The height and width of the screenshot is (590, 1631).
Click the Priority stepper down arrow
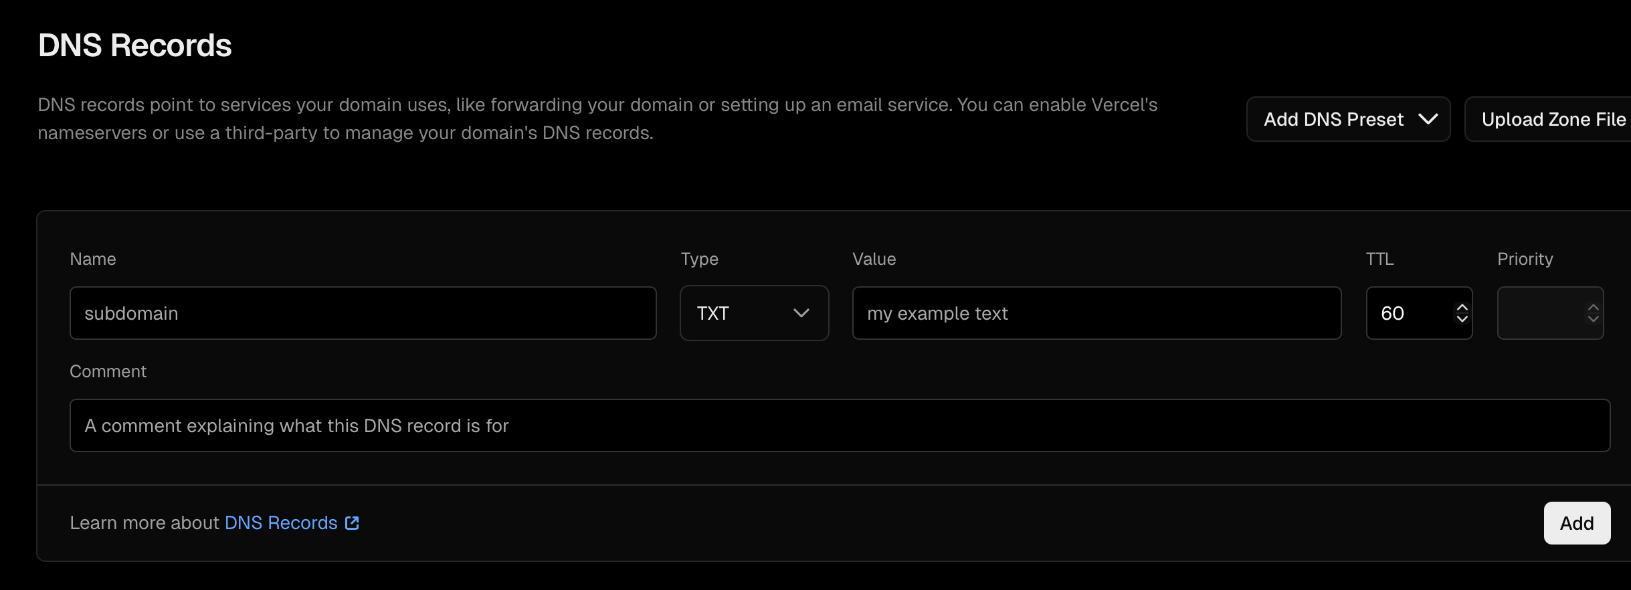pyautogui.click(x=1593, y=320)
